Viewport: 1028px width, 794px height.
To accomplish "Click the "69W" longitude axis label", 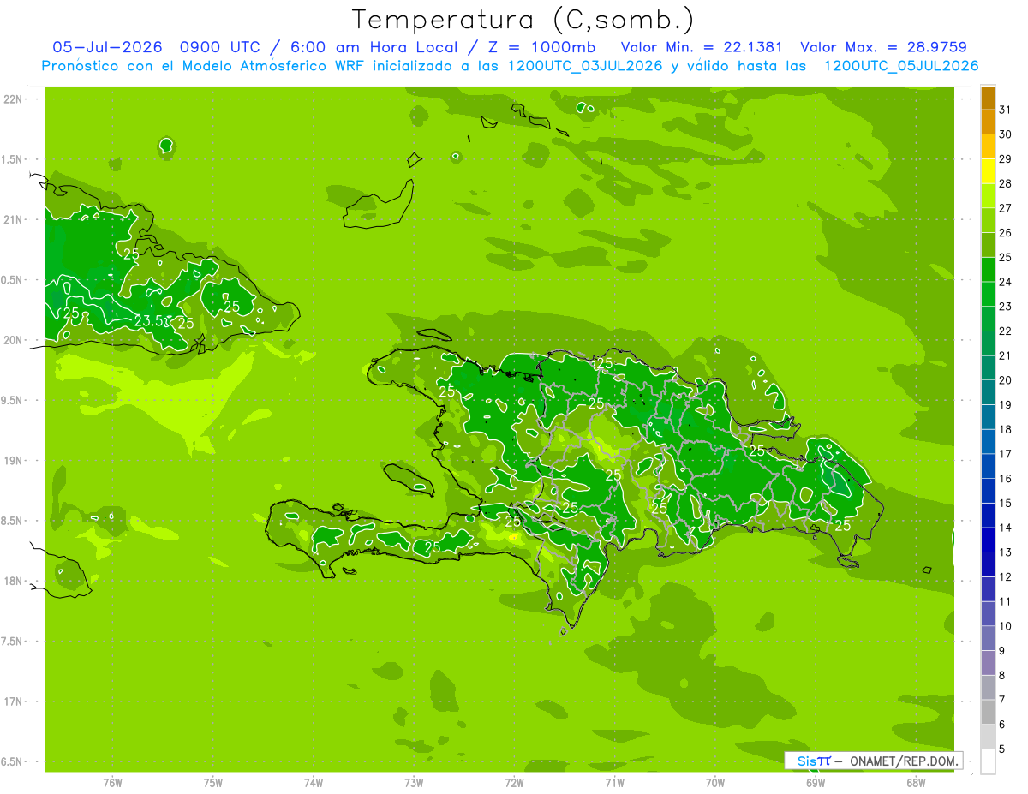I will click(816, 782).
